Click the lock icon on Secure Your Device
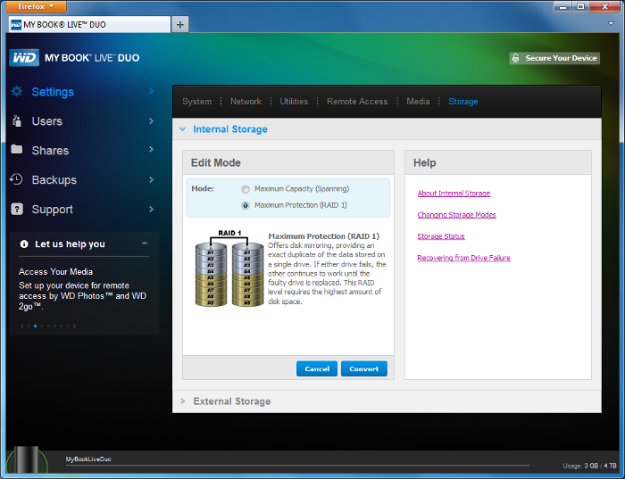The width and height of the screenshot is (625, 479). tap(515, 58)
